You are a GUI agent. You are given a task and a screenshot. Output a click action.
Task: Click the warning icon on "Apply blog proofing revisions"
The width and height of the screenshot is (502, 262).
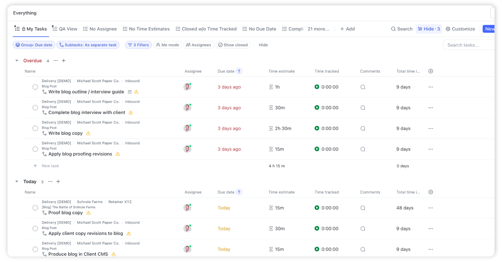(118, 154)
